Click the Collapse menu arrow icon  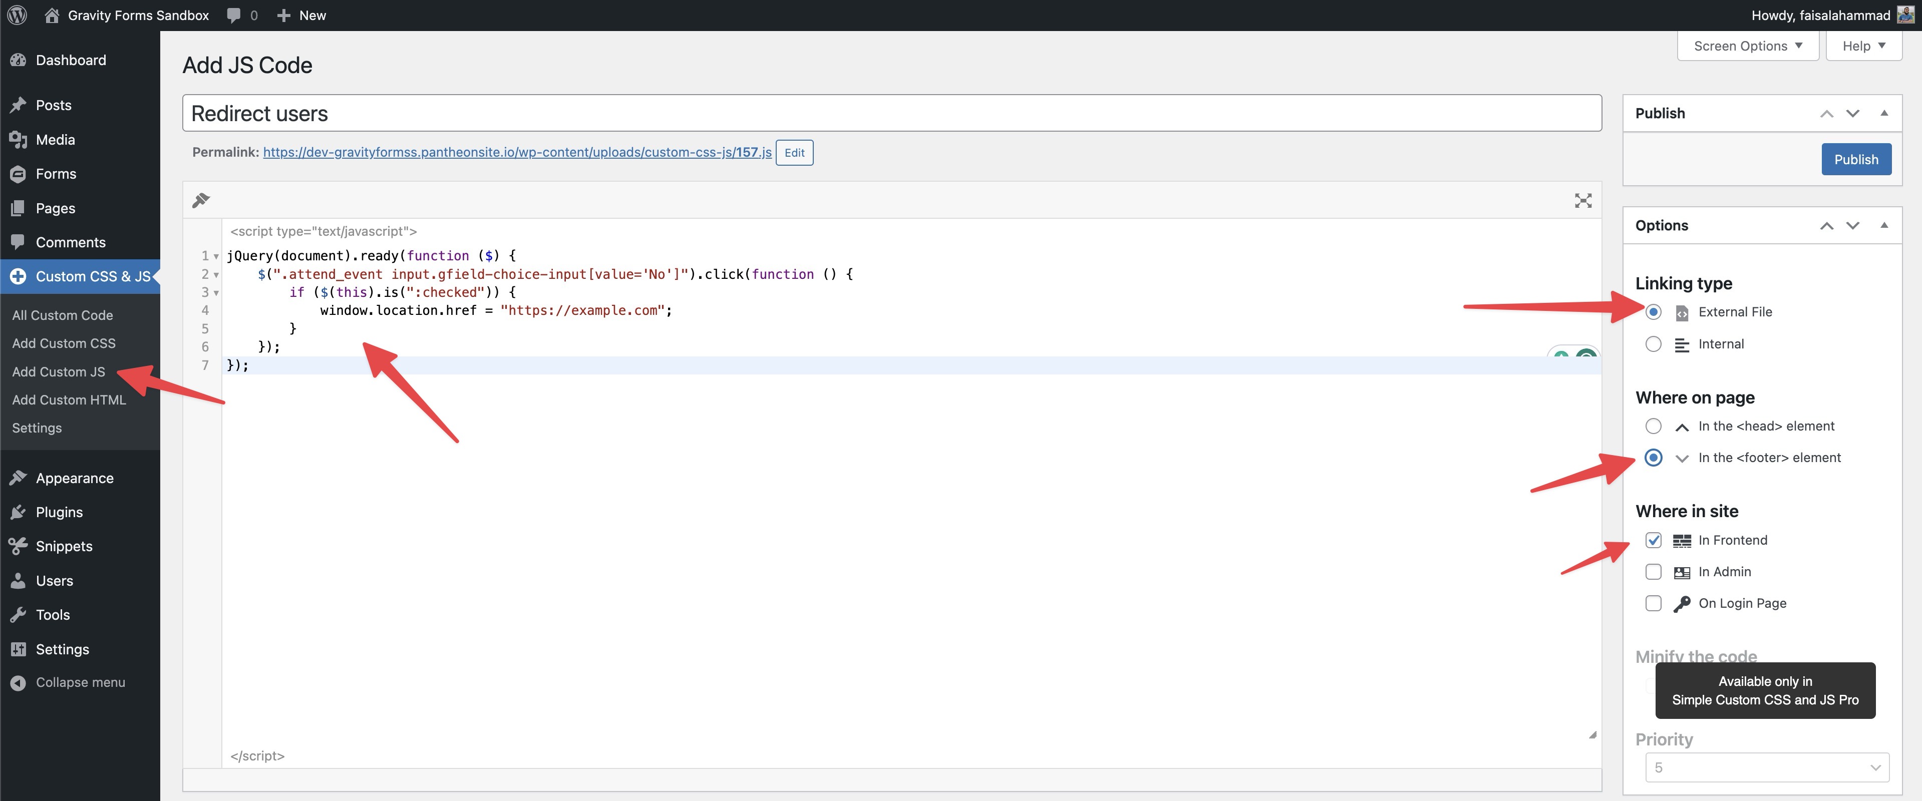pyautogui.click(x=19, y=682)
